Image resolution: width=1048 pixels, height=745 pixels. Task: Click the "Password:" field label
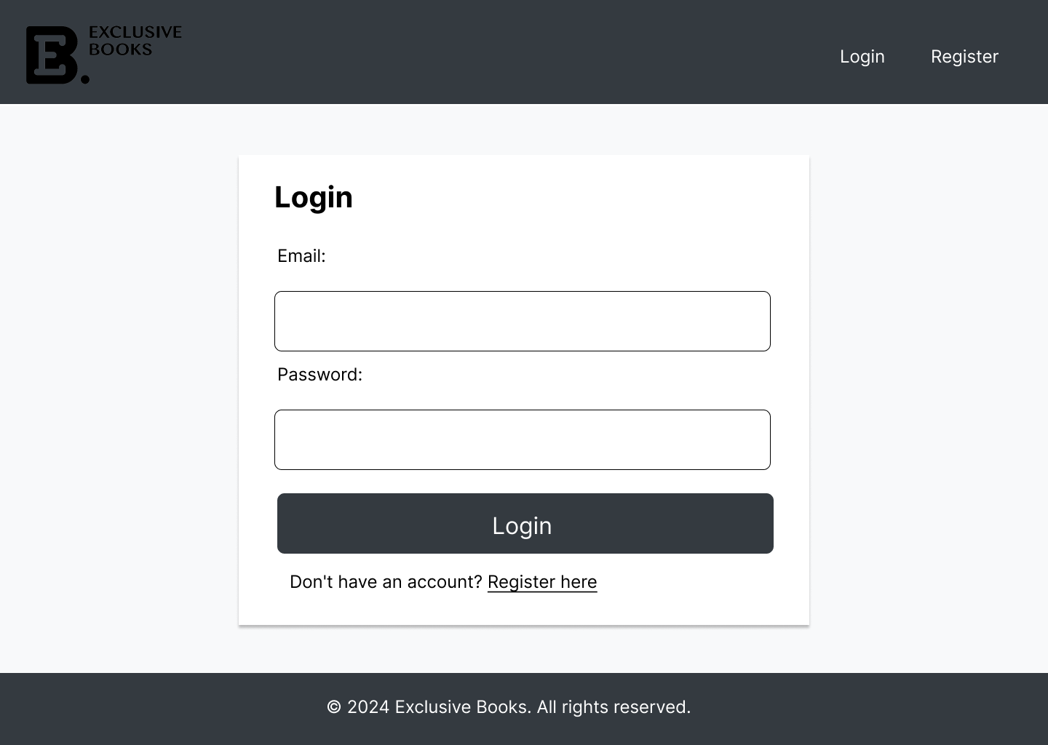coord(319,375)
